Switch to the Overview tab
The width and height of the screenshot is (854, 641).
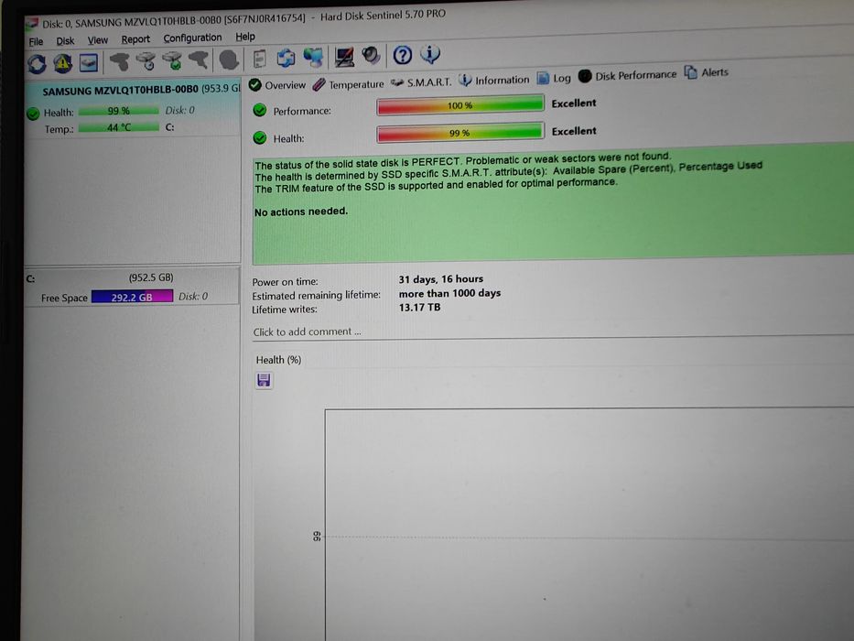click(277, 85)
